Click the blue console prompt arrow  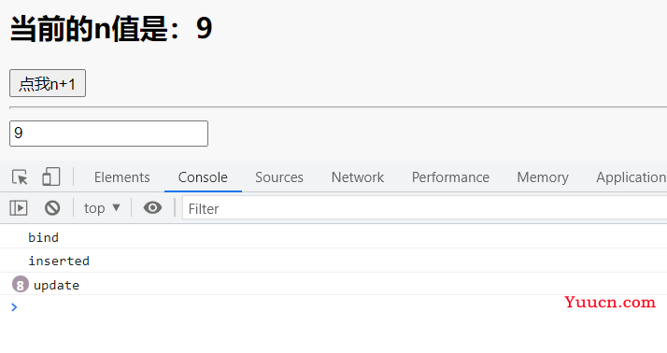tap(14, 307)
